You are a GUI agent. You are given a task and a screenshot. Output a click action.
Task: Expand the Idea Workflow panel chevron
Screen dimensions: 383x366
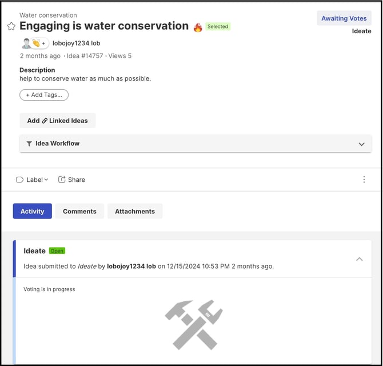coord(361,144)
